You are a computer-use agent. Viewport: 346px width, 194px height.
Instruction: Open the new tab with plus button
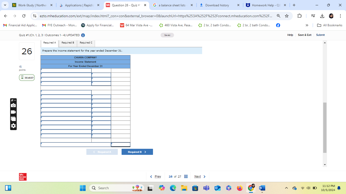coord(294,5)
